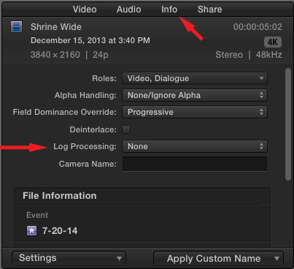
Task: Click the Log Processing label
Action: (85, 146)
